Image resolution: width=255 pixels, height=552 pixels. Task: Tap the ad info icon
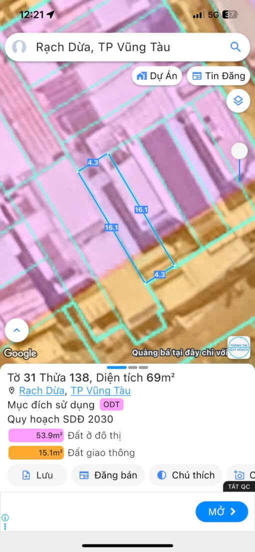point(5,517)
